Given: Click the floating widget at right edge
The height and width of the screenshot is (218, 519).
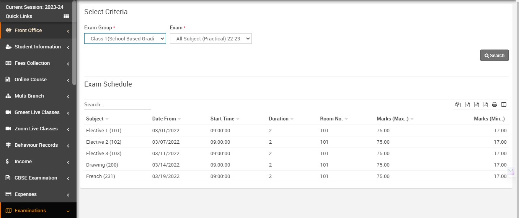Looking at the screenshot, I should (511, 171).
